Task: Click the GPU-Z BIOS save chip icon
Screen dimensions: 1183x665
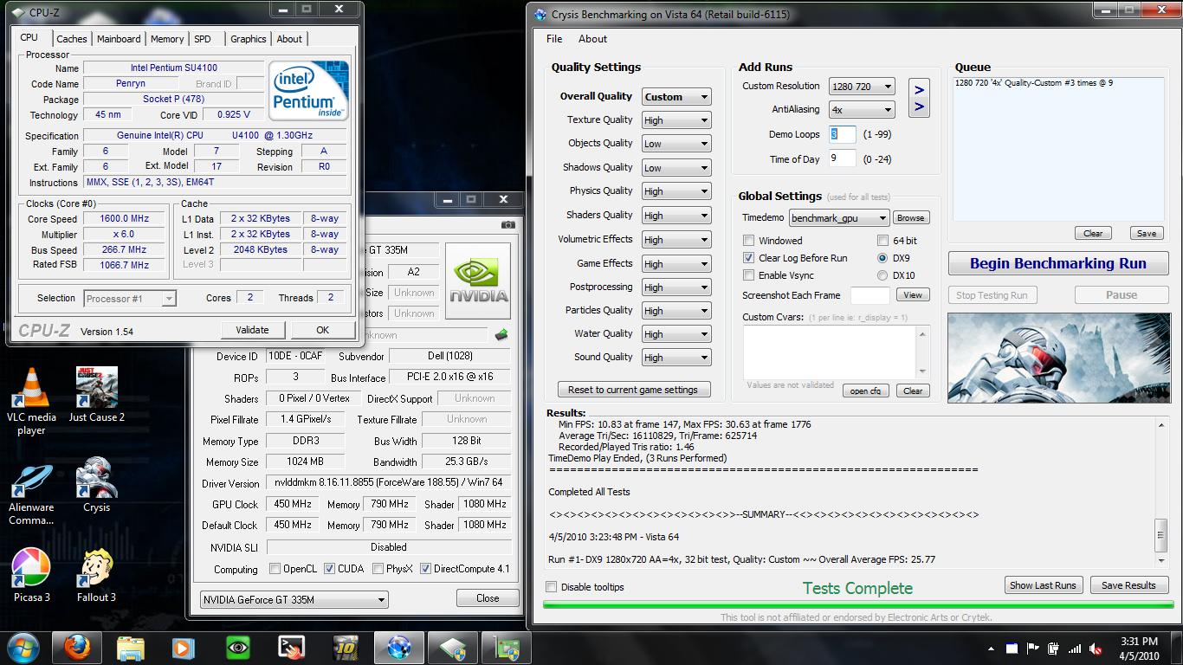Action: [501, 335]
